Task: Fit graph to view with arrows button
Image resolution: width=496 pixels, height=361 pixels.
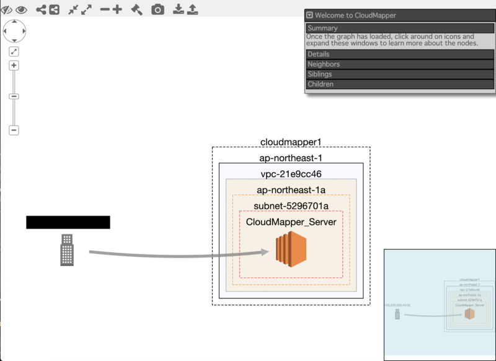Action: pos(14,51)
